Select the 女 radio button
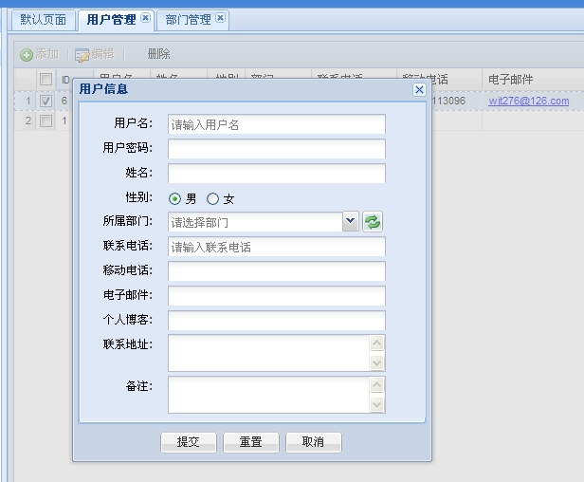This screenshot has width=584, height=482. pyautogui.click(x=212, y=198)
